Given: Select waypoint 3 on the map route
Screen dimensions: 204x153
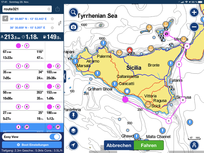Looking at the screenshot, I should point(179,64).
